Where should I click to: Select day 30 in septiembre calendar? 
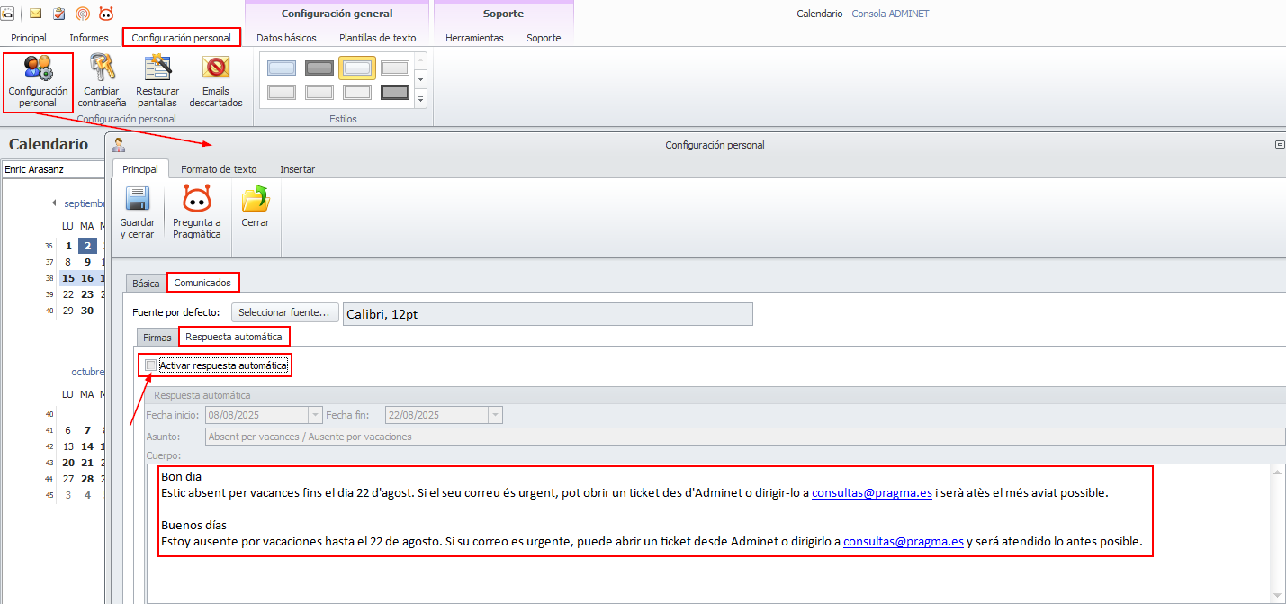[x=86, y=311]
